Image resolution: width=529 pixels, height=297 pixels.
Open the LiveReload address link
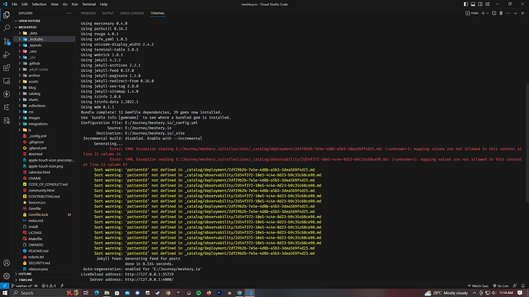[149, 275]
